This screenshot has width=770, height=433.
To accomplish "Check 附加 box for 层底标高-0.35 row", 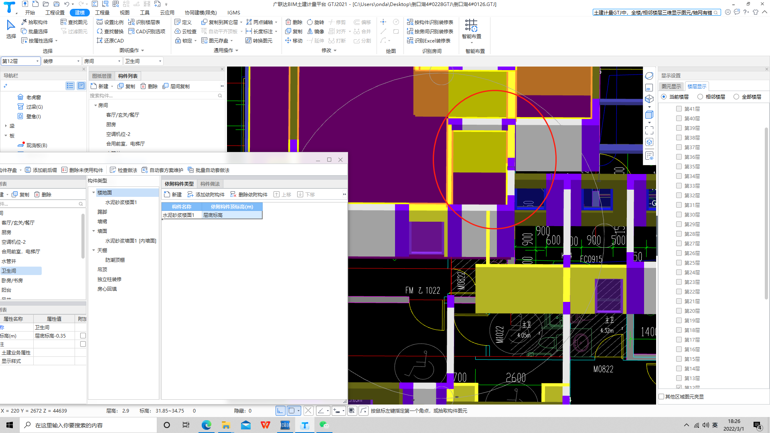I will [x=83, y=336].
